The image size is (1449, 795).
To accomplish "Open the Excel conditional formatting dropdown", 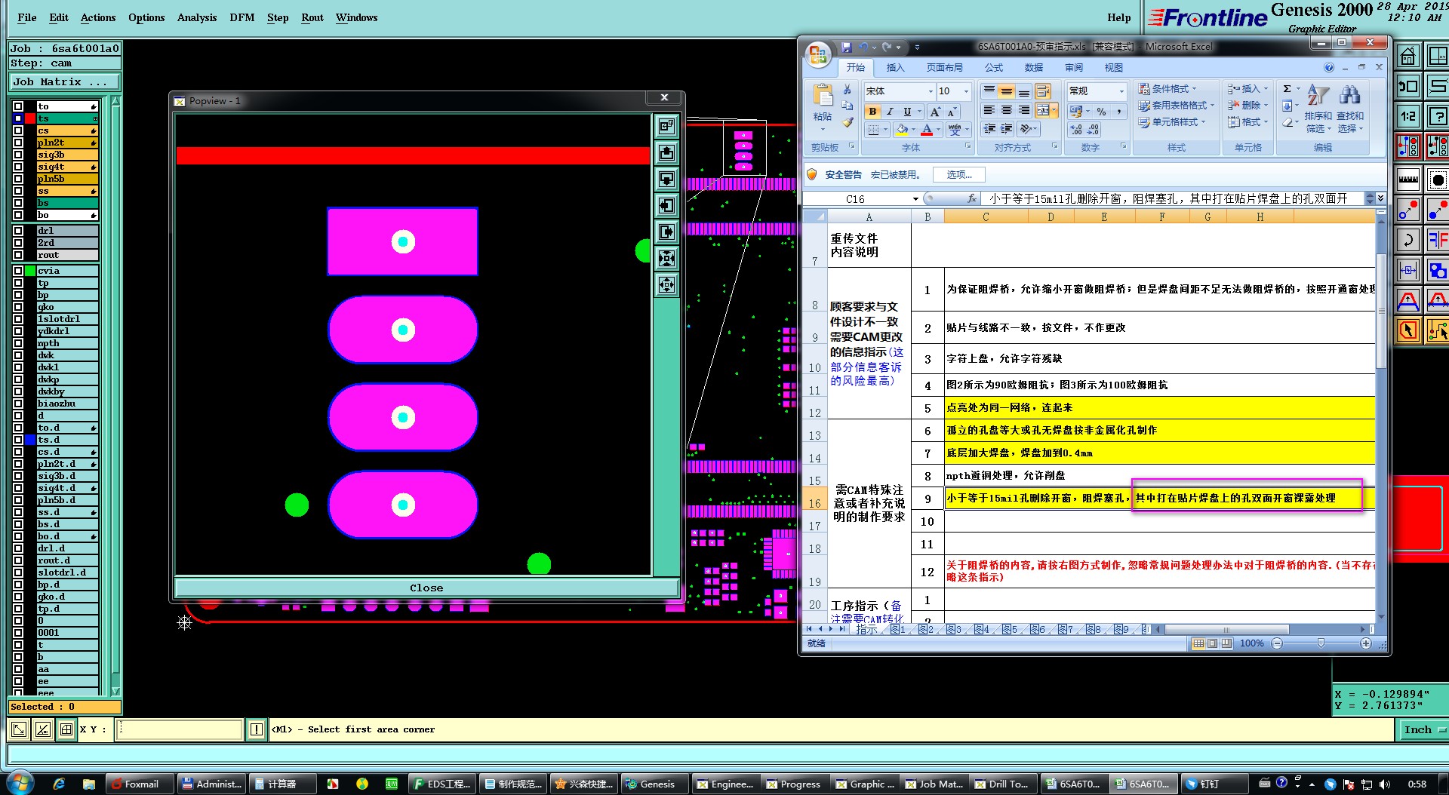I will [x=1177, y=89].
